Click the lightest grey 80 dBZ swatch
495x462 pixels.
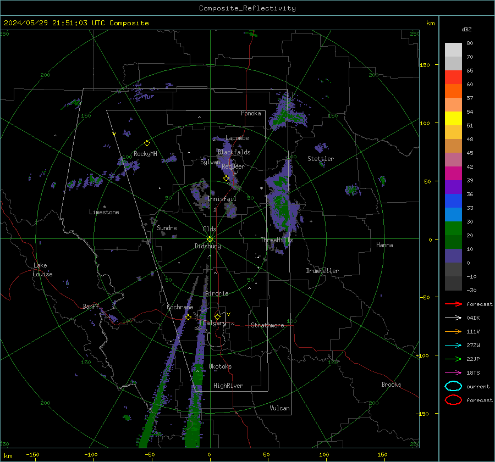click(453, 50)
